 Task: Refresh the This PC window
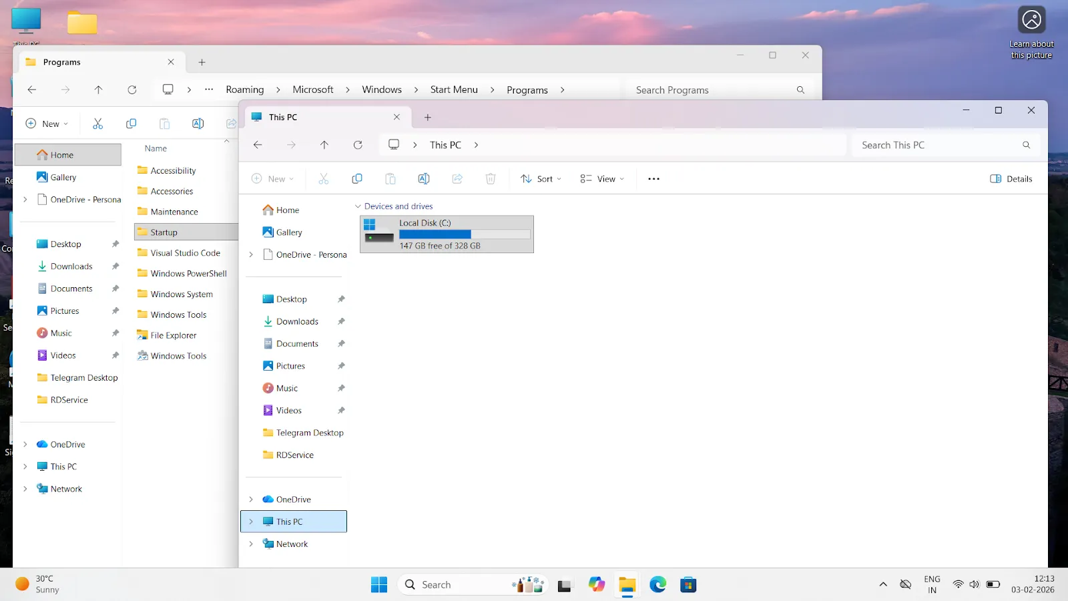358,145
